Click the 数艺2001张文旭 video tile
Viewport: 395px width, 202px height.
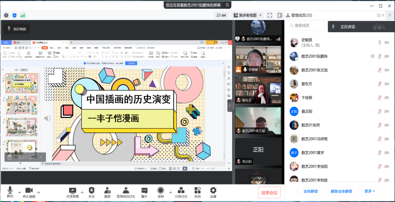pyautogui.click(x=258, y=121)
